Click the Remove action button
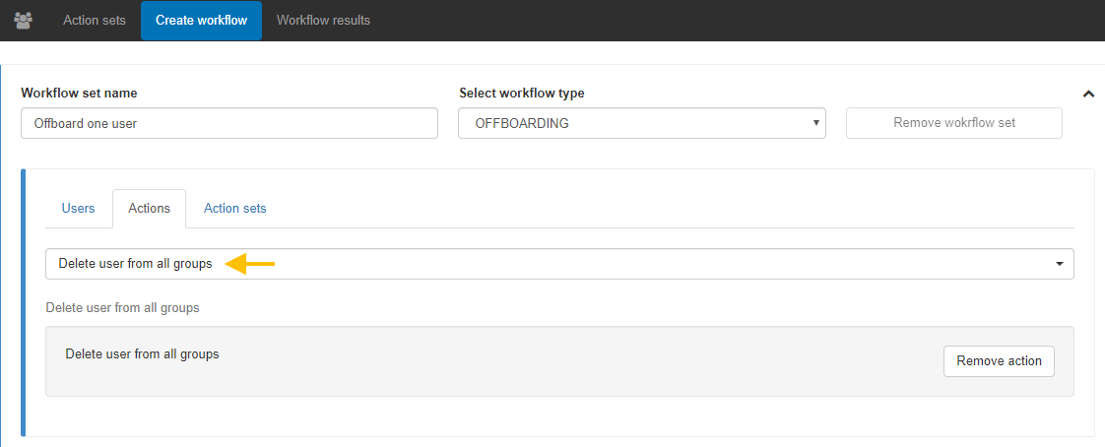The height and width of the screenshot is (447, 1105). click(x=999, y=361)
